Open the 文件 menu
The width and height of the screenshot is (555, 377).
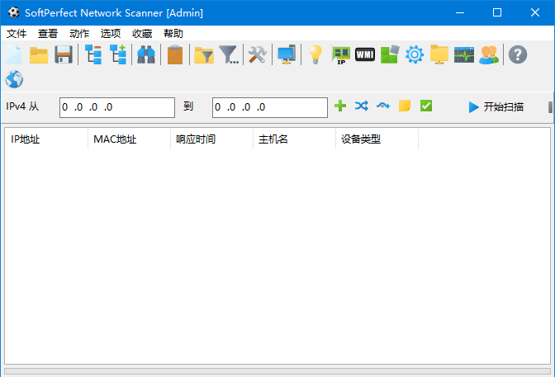click(x=17, y=34)
